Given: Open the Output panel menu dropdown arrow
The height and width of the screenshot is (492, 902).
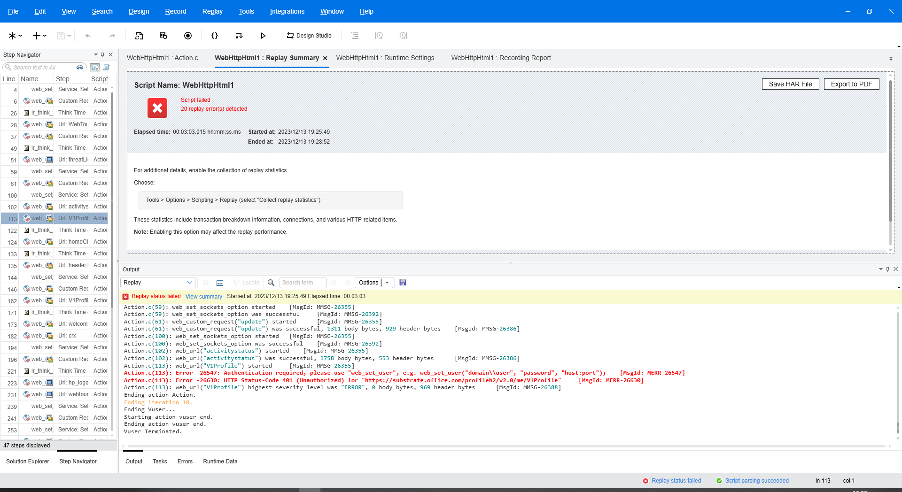Looking at the screenshot, I should click(880, 269).
